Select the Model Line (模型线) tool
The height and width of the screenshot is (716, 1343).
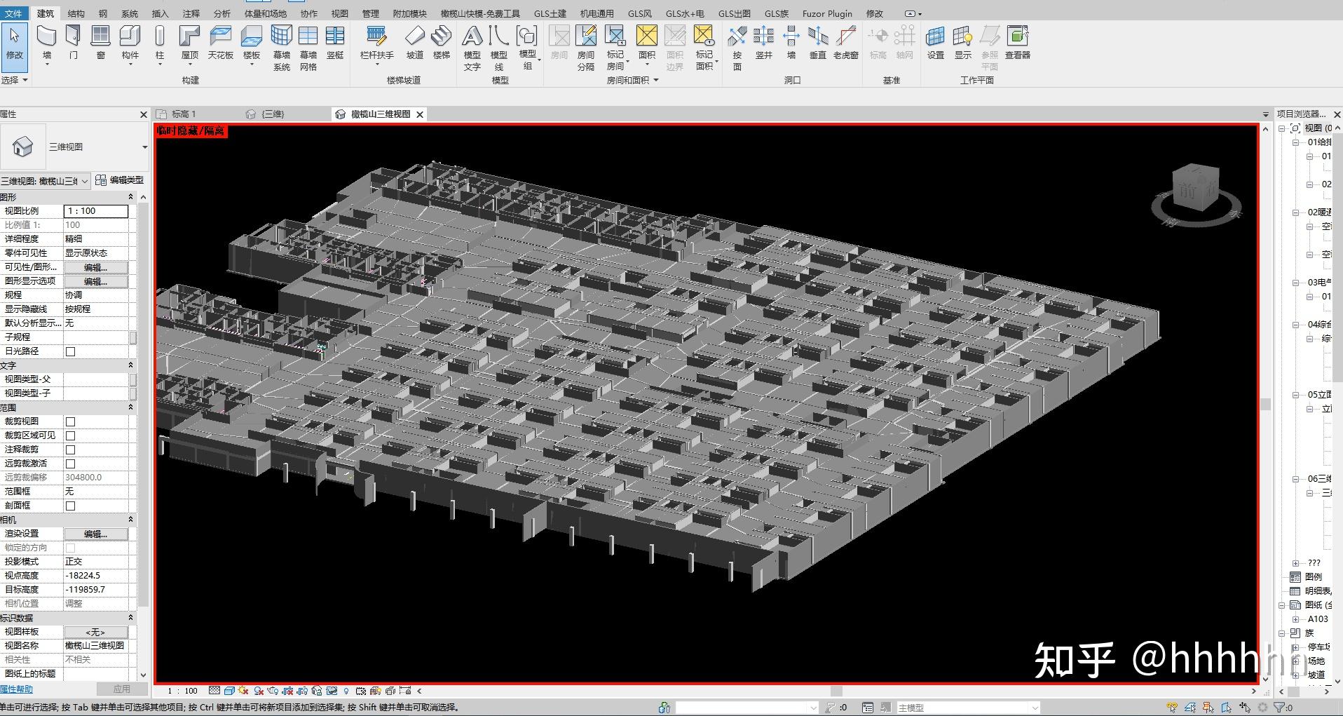click(x=499, y=48)
